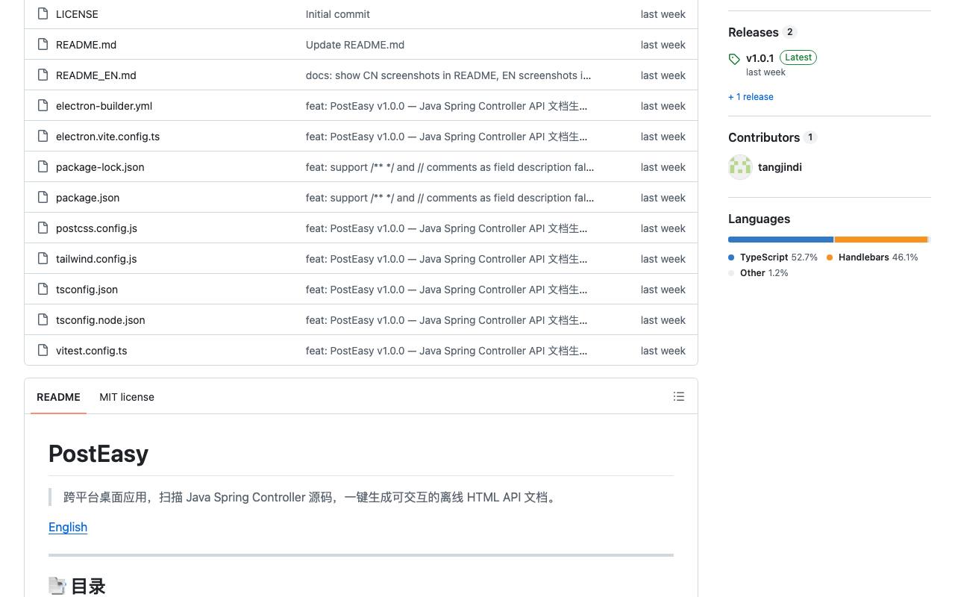This screenshot has height=597, width=955.
Task: Click the PostEasy README heading
Action: pos(98,454)
